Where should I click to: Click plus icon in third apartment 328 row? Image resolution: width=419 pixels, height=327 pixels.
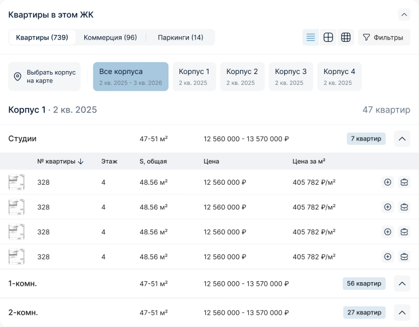(387, 232)
